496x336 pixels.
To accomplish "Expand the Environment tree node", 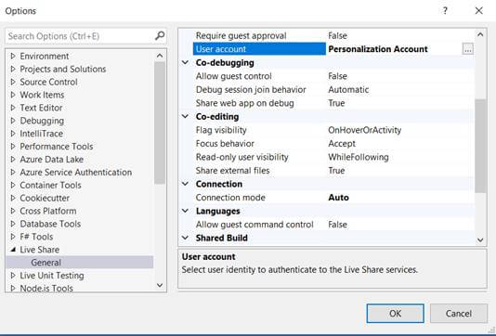I will (x=13, y=56).
